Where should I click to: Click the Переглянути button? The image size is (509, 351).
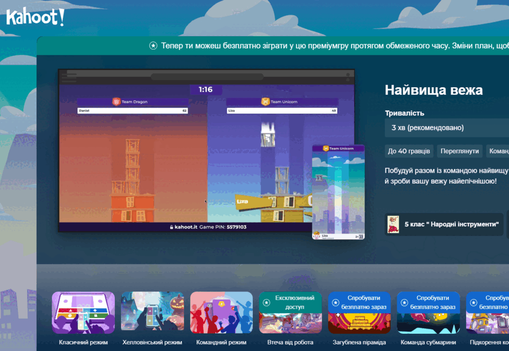(459, 151)
